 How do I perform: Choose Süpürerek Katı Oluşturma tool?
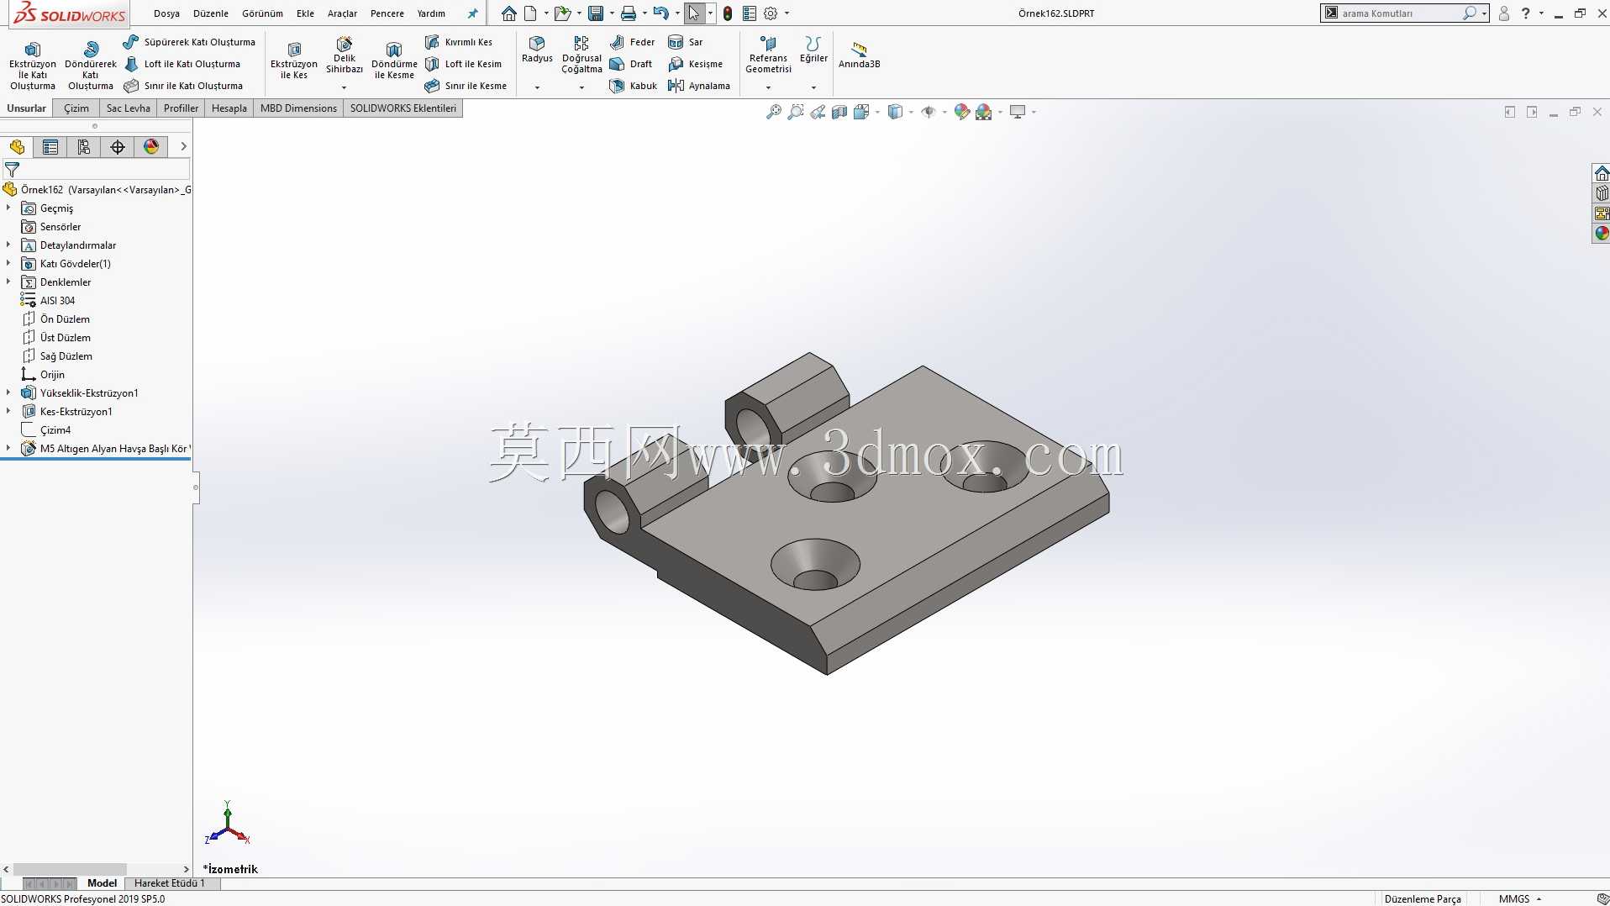[189, 42]
